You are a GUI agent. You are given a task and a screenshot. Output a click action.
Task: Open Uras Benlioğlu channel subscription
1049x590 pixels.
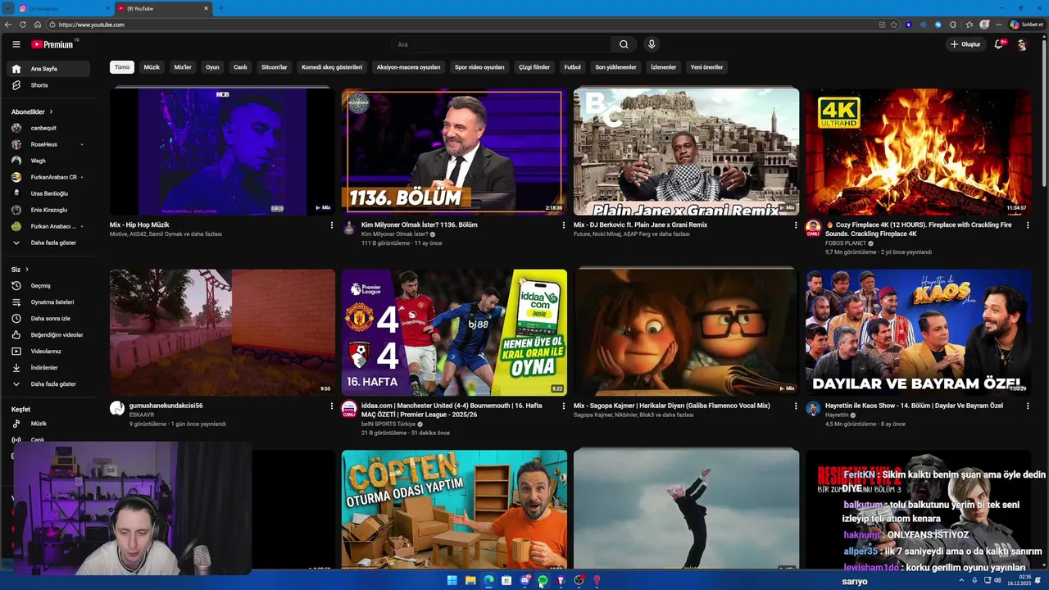pos(49,193)
